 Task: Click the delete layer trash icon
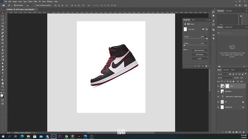[244, 132]
